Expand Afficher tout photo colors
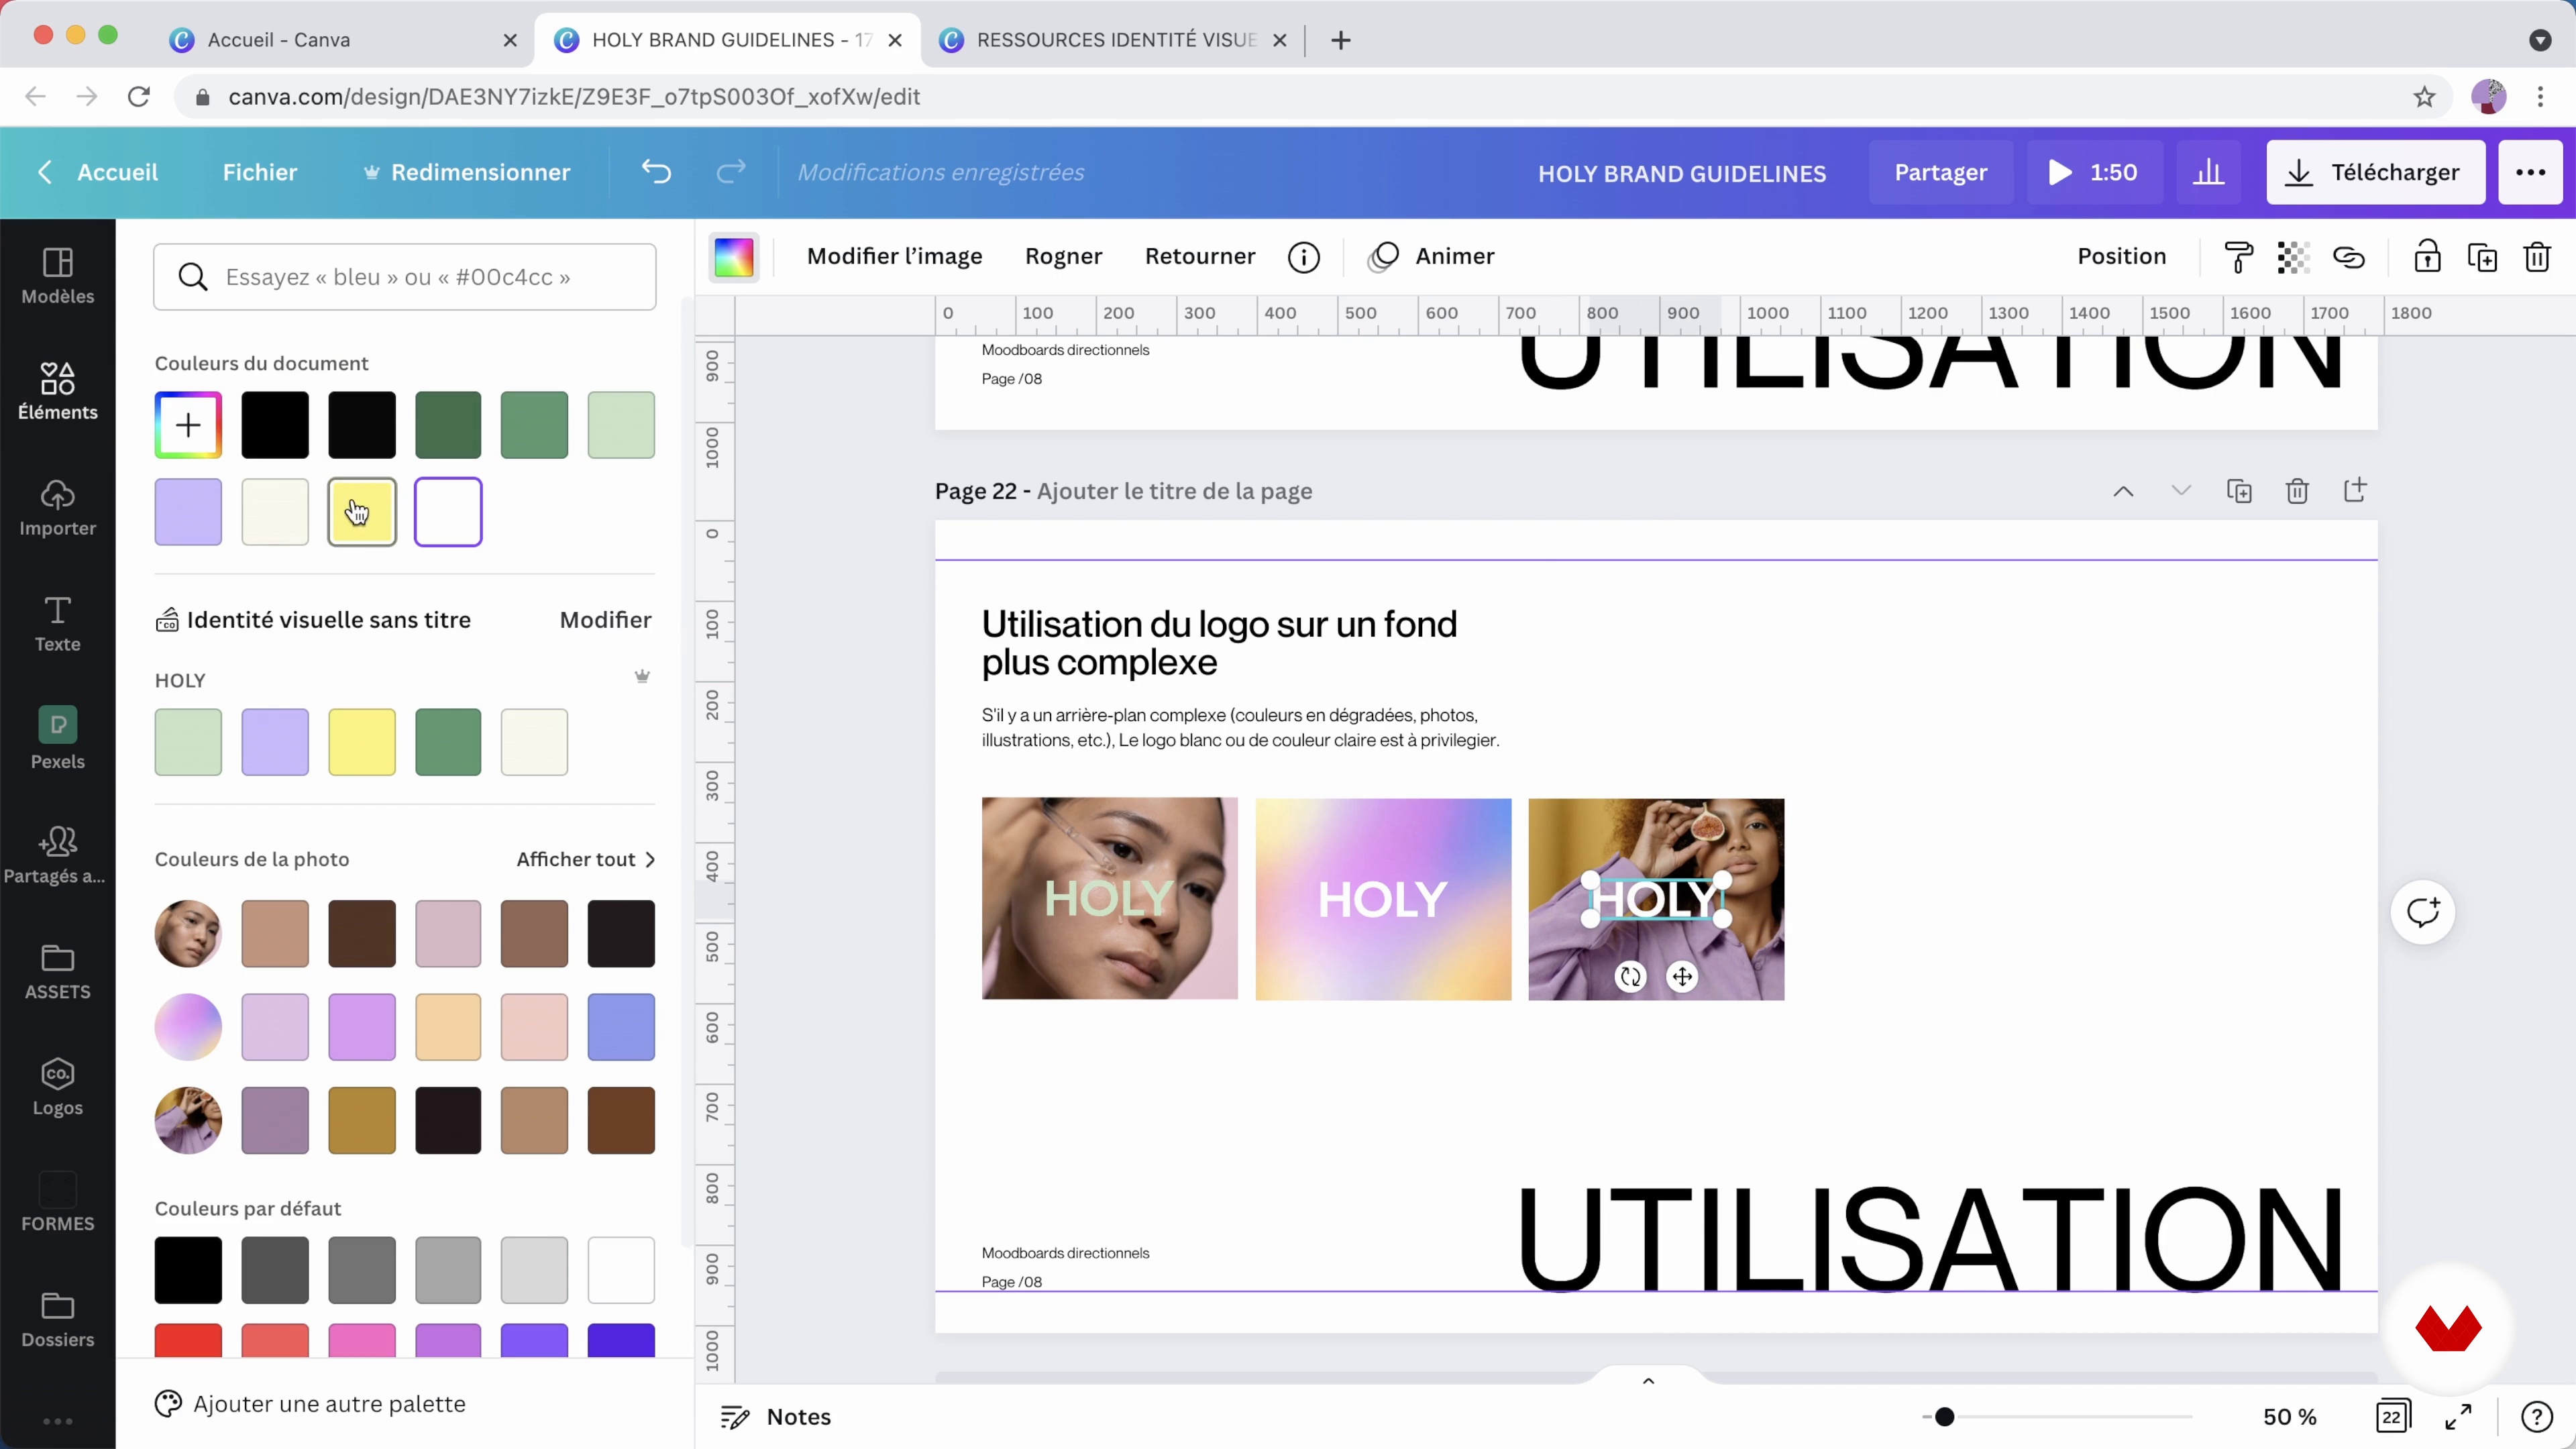The width and height of the screenshot is (2576, 1449). (586, 859)
